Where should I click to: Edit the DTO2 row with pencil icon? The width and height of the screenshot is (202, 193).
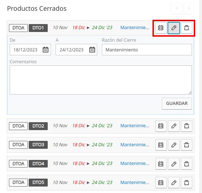coord(174,126)
